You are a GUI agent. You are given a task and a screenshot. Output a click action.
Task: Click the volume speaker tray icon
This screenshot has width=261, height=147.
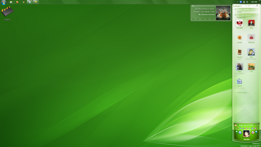point(248,2)
